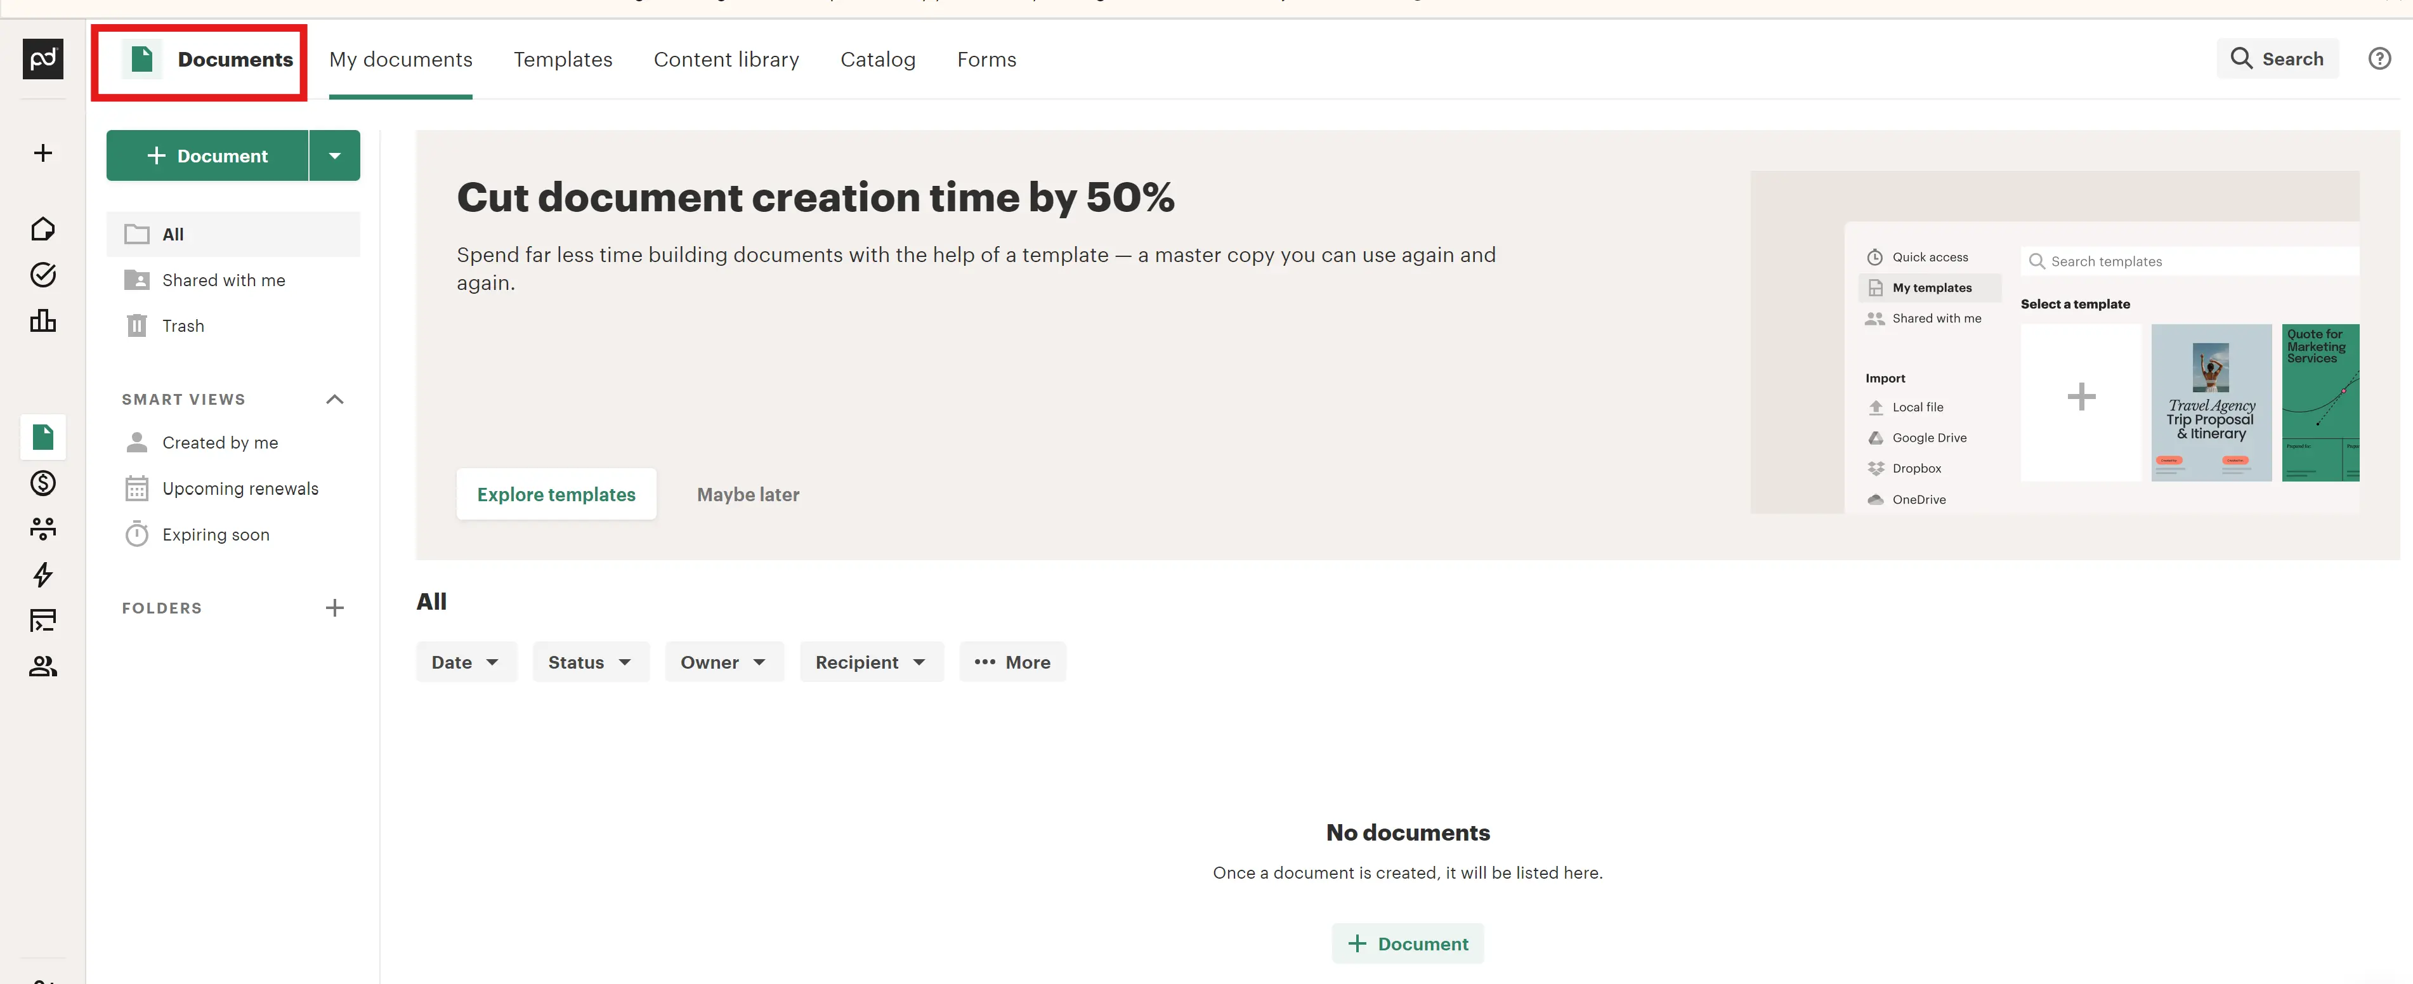2413x984 pixels.
Task: Switch to the Templates tab
Action: click(x=562, y=60)
